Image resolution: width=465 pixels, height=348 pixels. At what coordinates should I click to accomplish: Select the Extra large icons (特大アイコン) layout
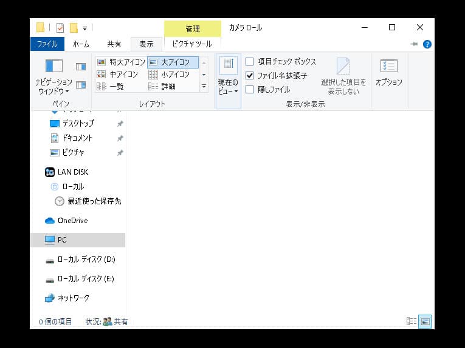pos(121,62)
